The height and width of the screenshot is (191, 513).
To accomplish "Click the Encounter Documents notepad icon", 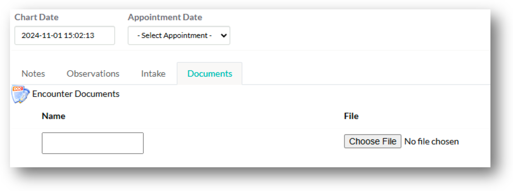I will (x=20, y=94).
